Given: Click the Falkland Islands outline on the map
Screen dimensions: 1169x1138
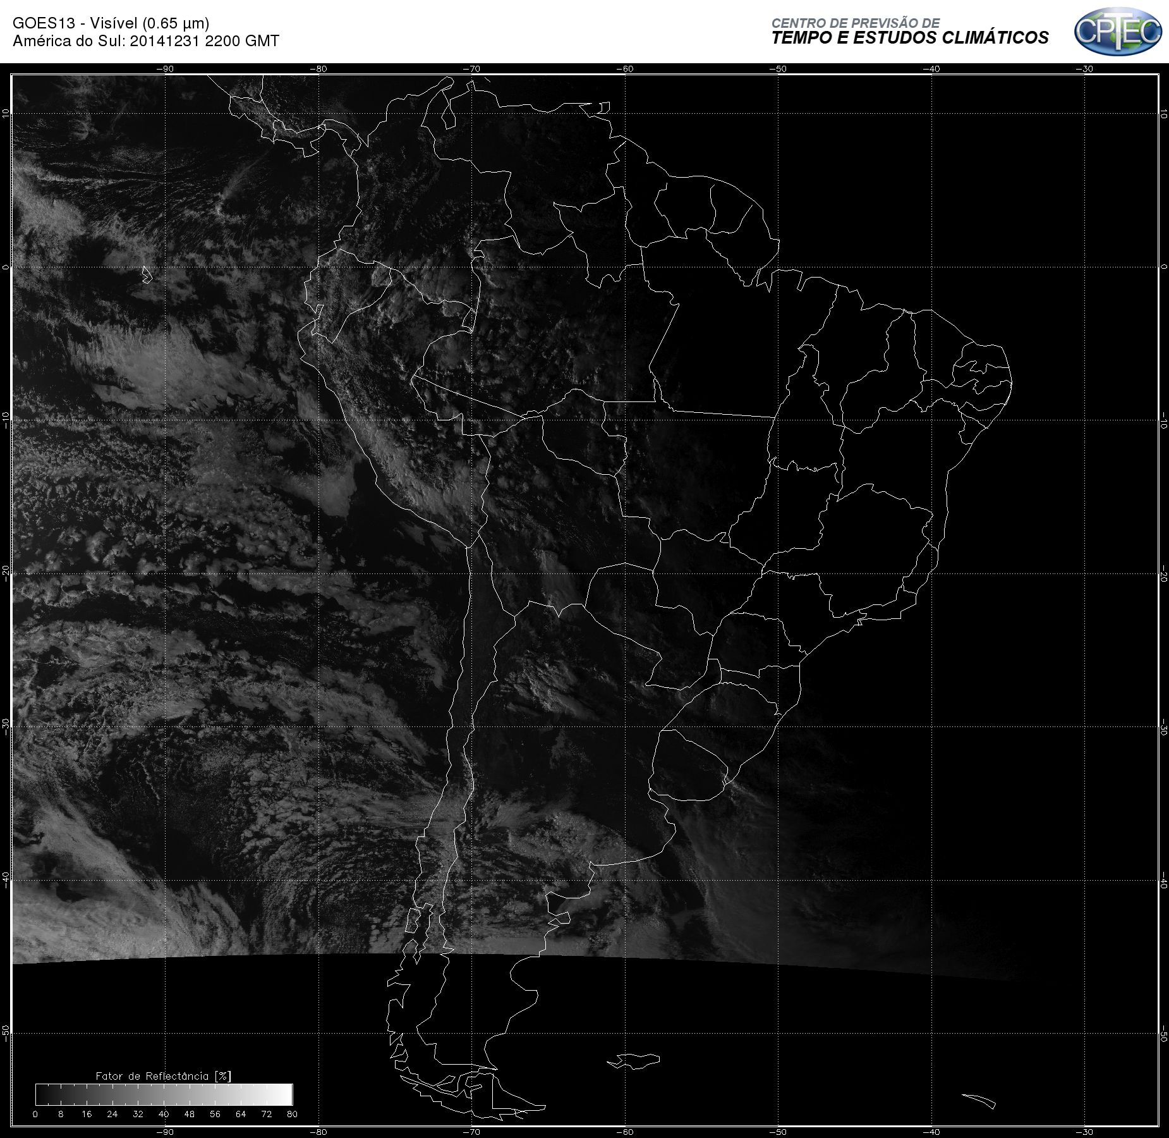Looking at the screenshot, I should [634, 1061].
